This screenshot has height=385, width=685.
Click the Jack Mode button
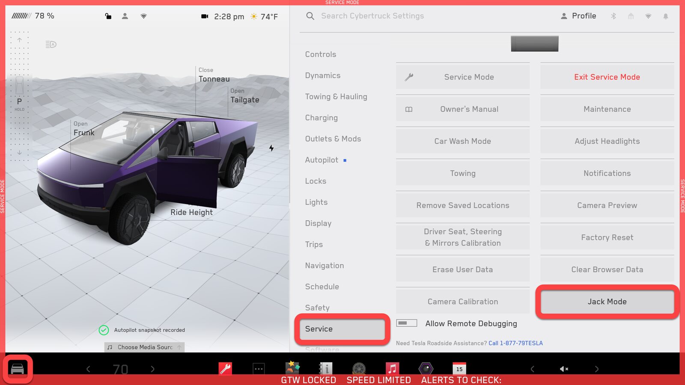click(x=607, y=302)
